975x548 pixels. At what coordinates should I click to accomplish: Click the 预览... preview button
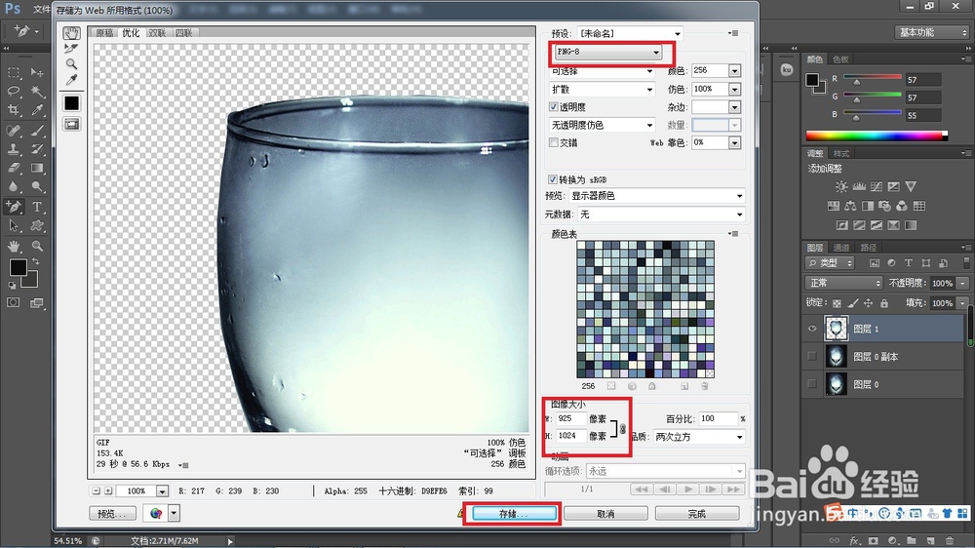coord(112,514)
